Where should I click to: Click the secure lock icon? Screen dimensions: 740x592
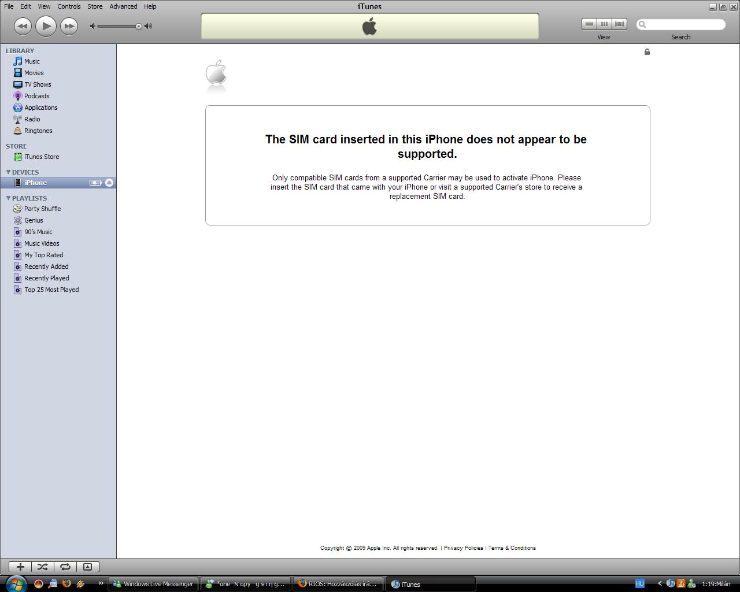[x=647, y=52]
